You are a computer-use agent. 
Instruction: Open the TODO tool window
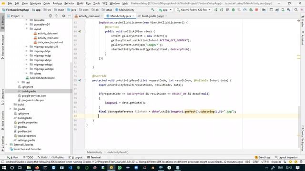pos(28,157)
